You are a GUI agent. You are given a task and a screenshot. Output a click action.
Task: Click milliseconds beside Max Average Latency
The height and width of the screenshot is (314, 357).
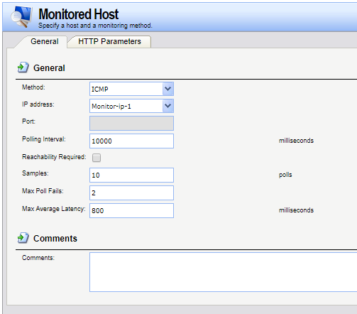pos(296,210)
